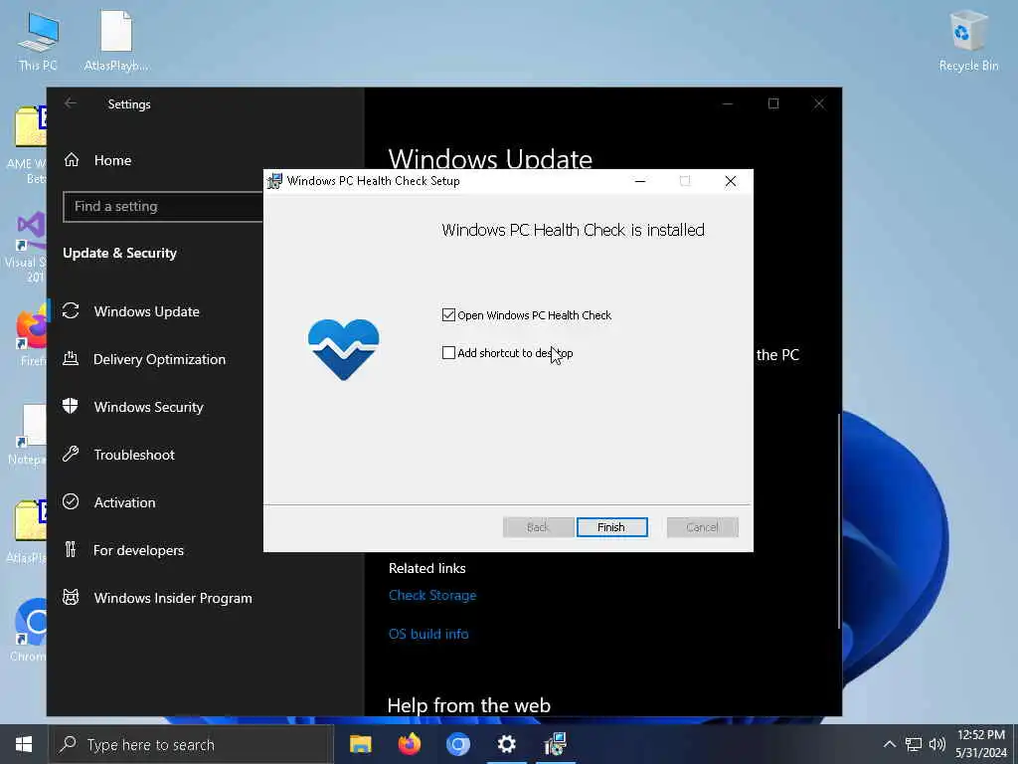Screen dimensions: 1018x764
Task: Close the PC Health Check Setup dialog
Action: pos(731,181)
